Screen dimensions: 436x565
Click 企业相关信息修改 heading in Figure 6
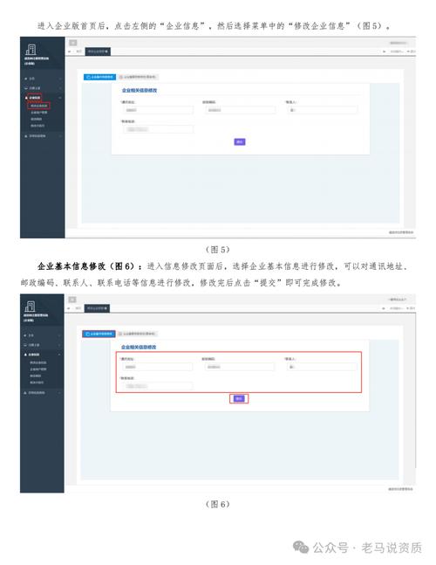[139, 347]
